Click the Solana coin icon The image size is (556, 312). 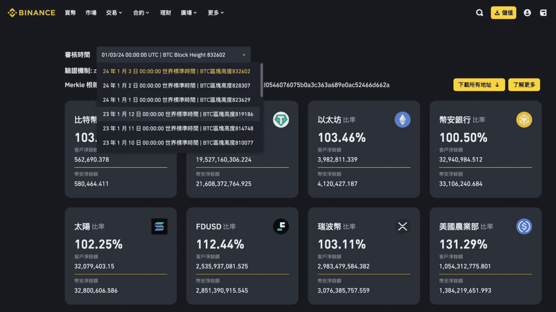159,226
